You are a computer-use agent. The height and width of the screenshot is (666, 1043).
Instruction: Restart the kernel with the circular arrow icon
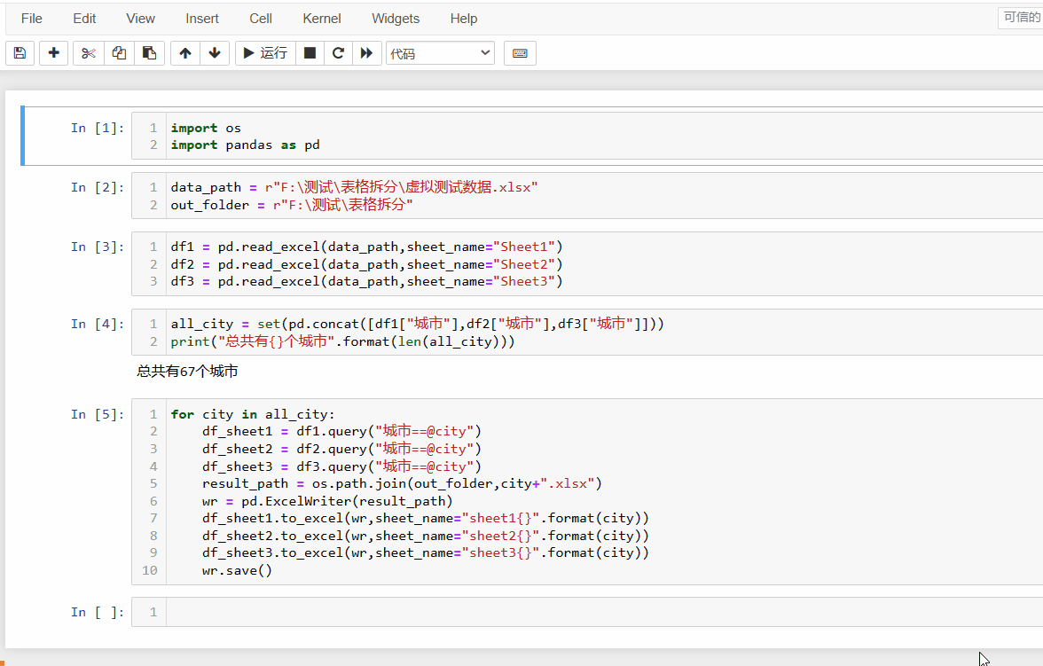pos(338,53)
